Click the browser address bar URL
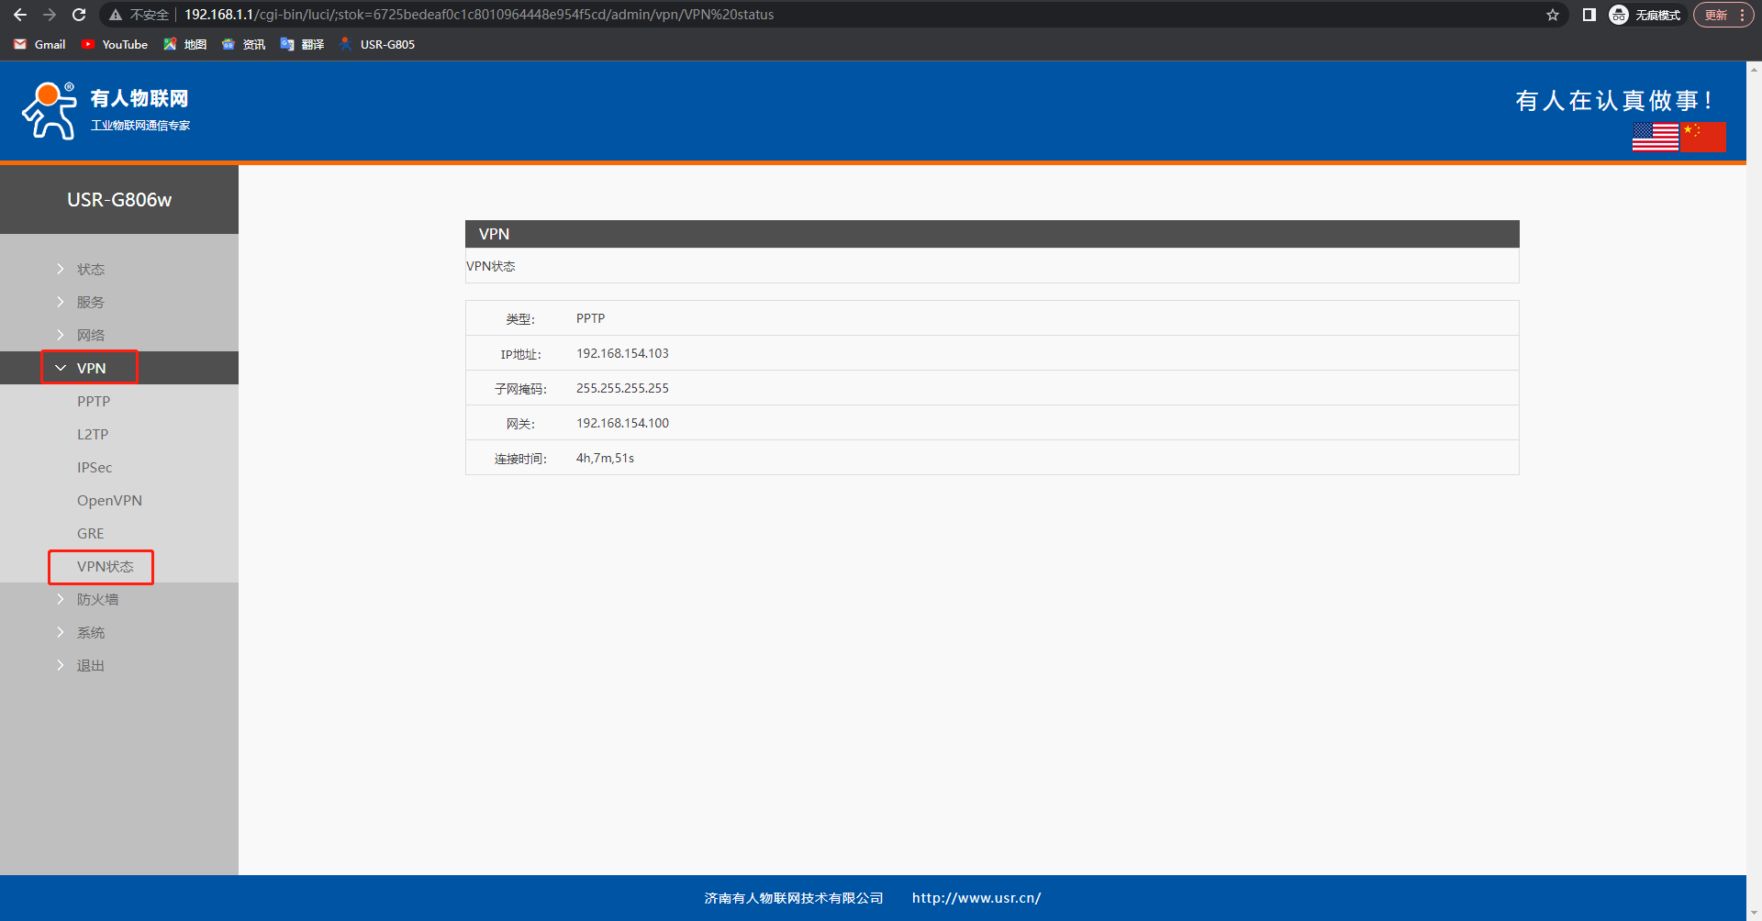1762x921 pixels. click(x=478, y=15)
